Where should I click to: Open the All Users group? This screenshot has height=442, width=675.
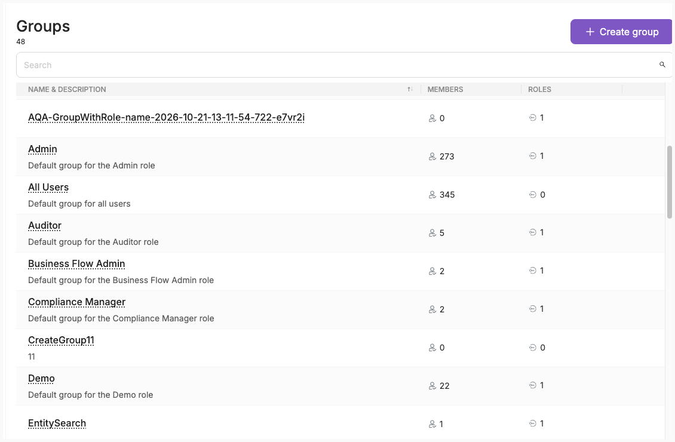pyautogui.click(x=48, y=188)
